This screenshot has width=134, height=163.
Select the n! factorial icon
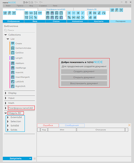pyautogui.click(x=78, y=17)
